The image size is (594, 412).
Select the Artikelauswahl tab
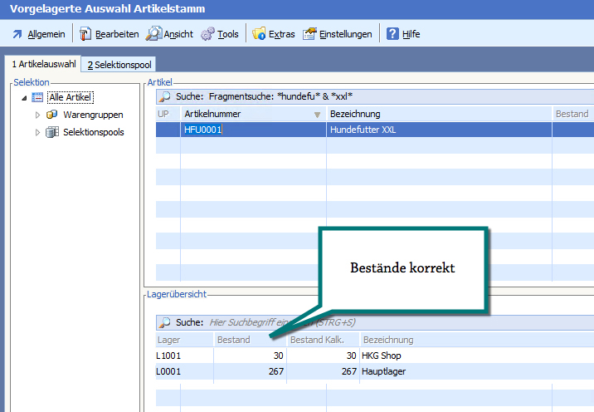pos(43,64)
